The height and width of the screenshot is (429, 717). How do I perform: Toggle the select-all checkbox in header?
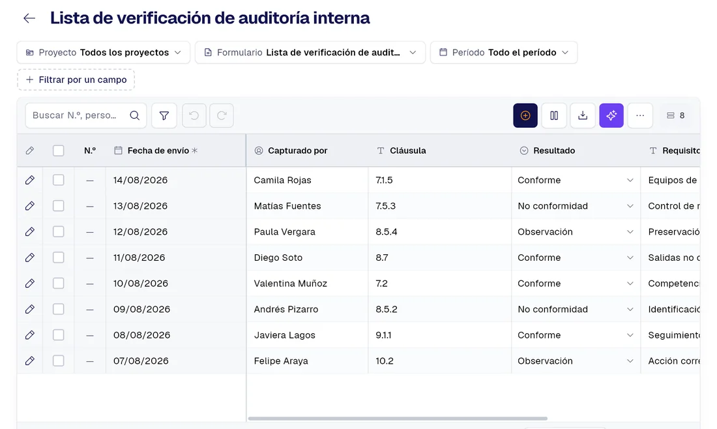59,151
